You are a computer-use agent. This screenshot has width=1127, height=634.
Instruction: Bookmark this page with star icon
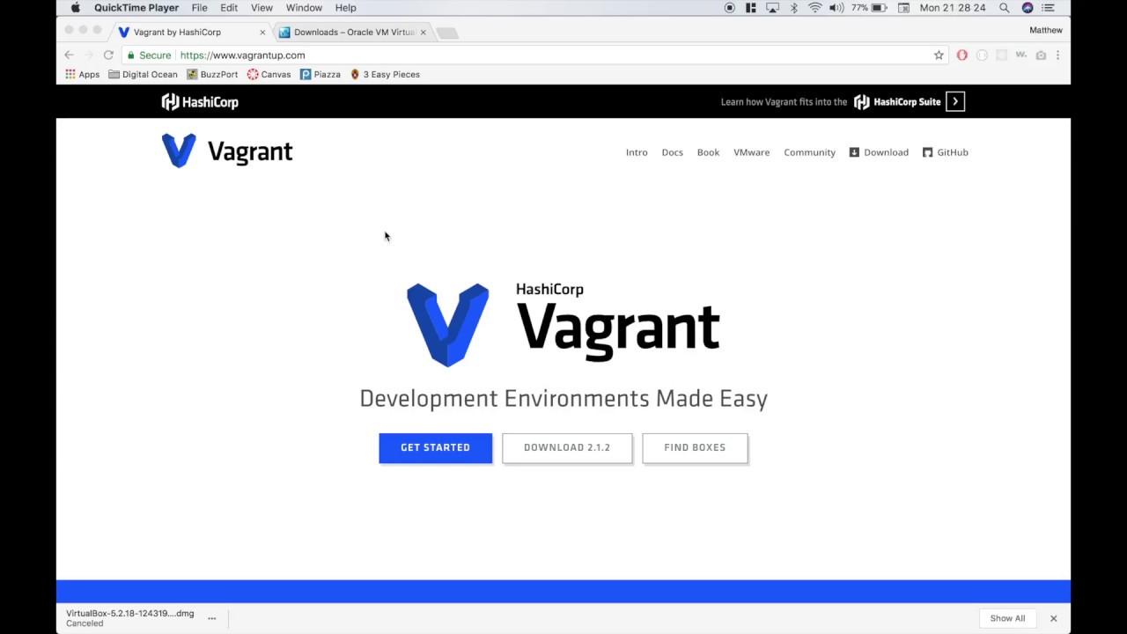(x=939, y=55)
